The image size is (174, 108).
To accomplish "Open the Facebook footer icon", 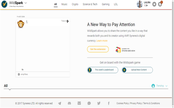I will (109, 103).
